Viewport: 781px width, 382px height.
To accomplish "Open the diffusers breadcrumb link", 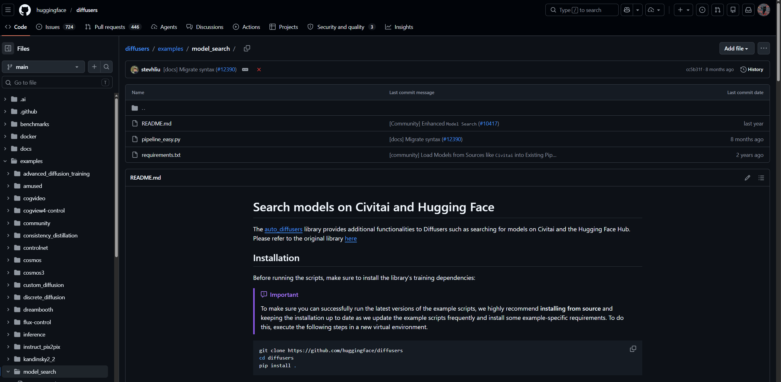I will pyautogui.click(x=137, y=49).
